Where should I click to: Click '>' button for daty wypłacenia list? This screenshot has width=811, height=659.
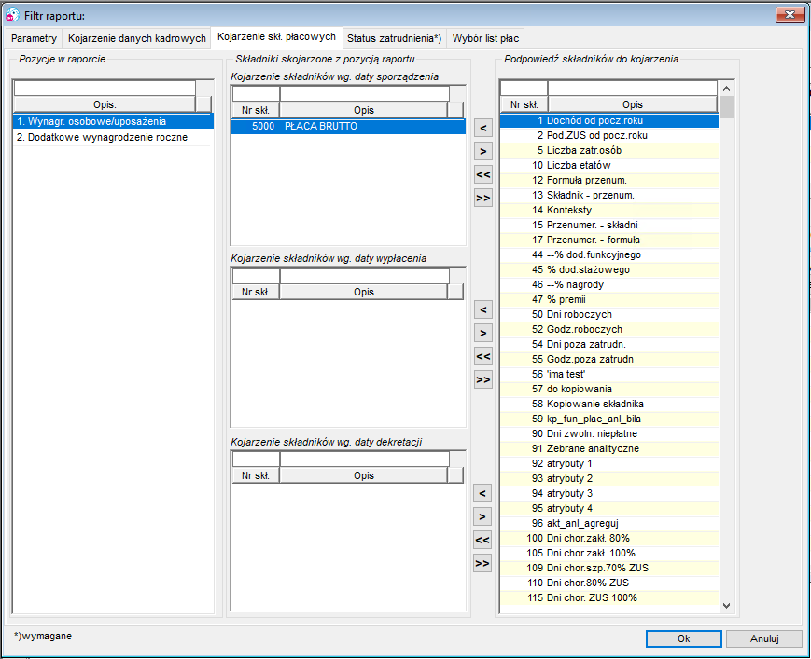coord(483,333)
